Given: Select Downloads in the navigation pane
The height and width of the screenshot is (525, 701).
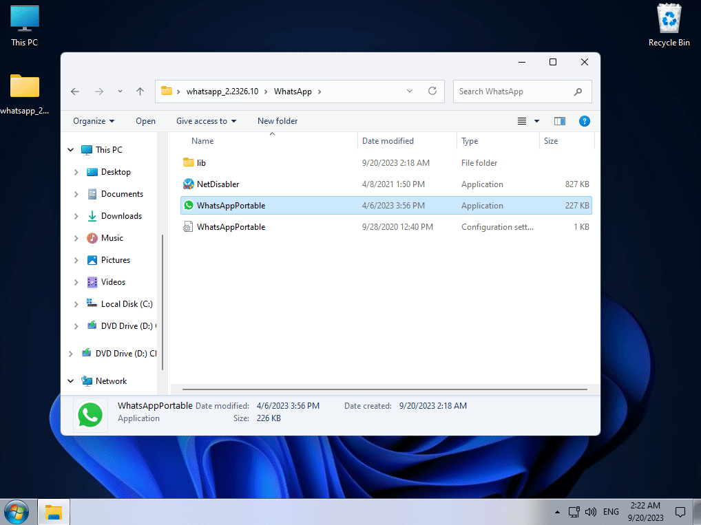Looking at the screenshot, I should coord(121,216).
